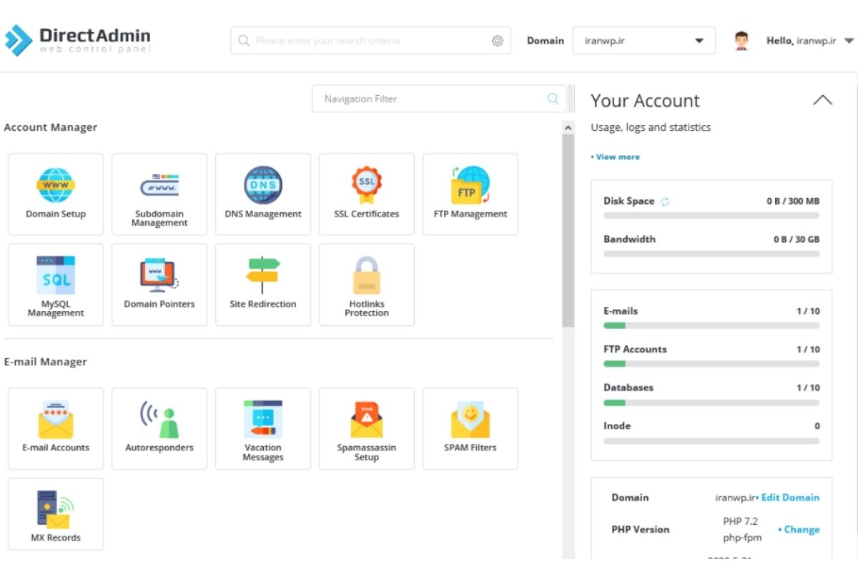Open SSL Certificates
Screen dimensions: 858x572
[x=367, y=194]
